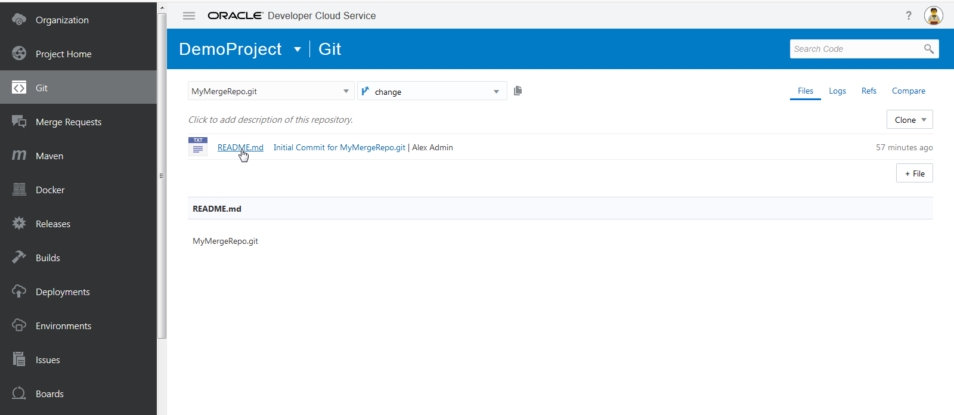Go to Project Home page
Viewport: 954px width, 415px height.
78,54
